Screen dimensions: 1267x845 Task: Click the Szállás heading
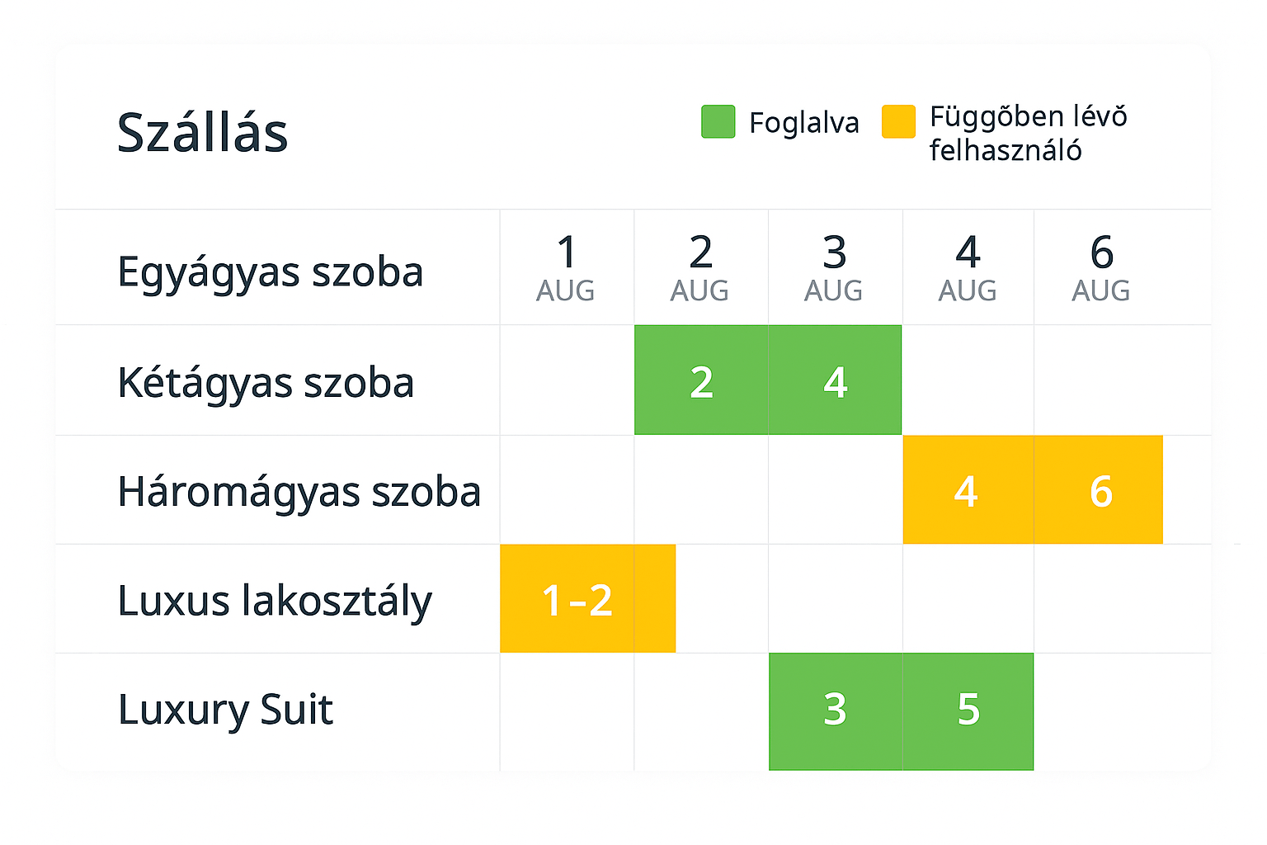pyautogui.click(x=202, y=132)
